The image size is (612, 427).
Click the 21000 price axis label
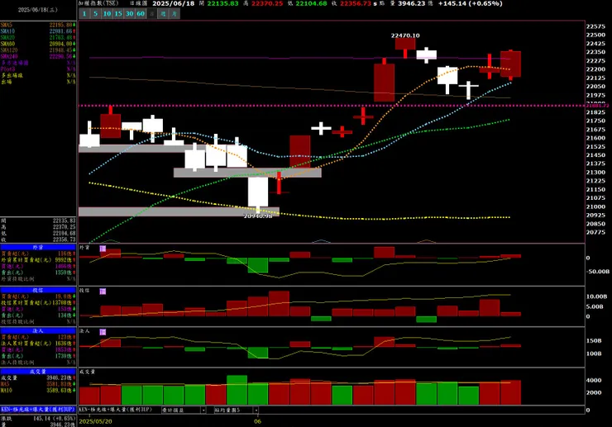tap(595, 206)
